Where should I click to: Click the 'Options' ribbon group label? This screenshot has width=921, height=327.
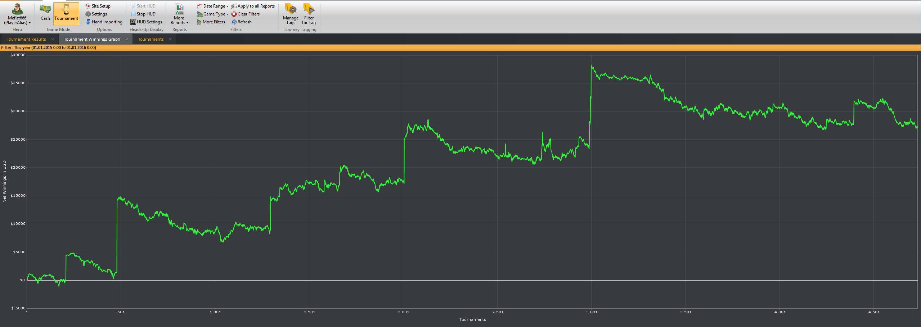pos(104,29)
